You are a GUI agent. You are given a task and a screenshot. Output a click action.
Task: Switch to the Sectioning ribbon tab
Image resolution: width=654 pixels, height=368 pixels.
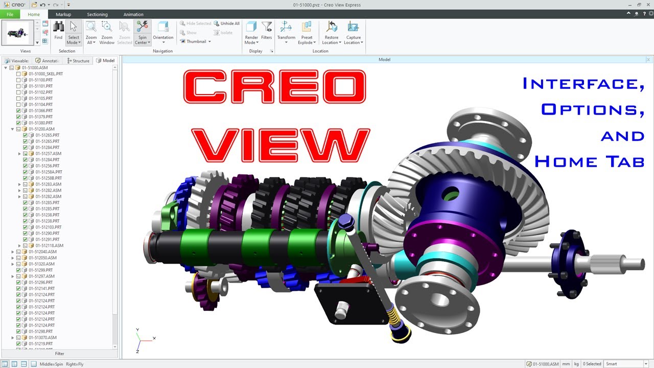tap(97, 14)
